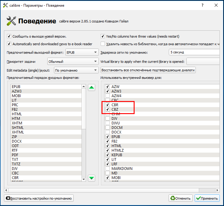Viewport: 224px width, 206px height.
Task: Select TXT in input formats order list
Action: [x=46, y=160]
